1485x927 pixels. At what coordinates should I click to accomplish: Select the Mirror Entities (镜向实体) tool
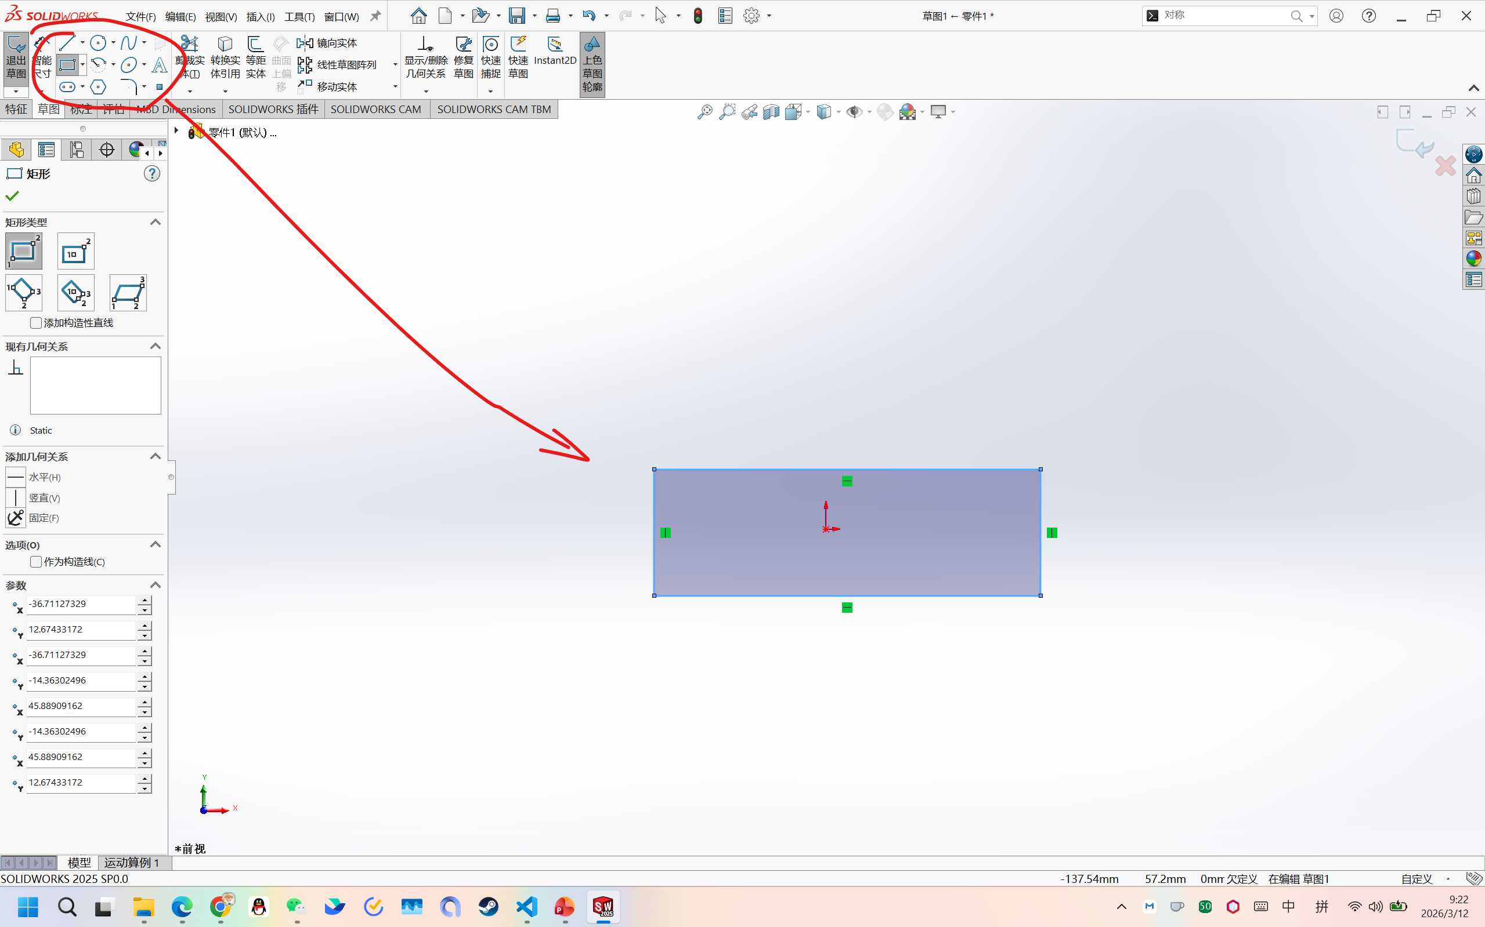point(327,43)
